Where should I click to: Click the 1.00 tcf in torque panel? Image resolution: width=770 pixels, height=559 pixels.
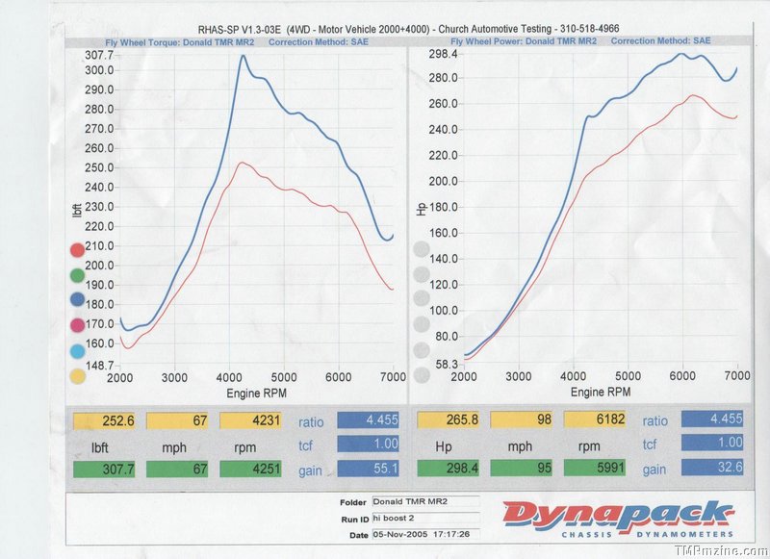[x=369, y=444]
